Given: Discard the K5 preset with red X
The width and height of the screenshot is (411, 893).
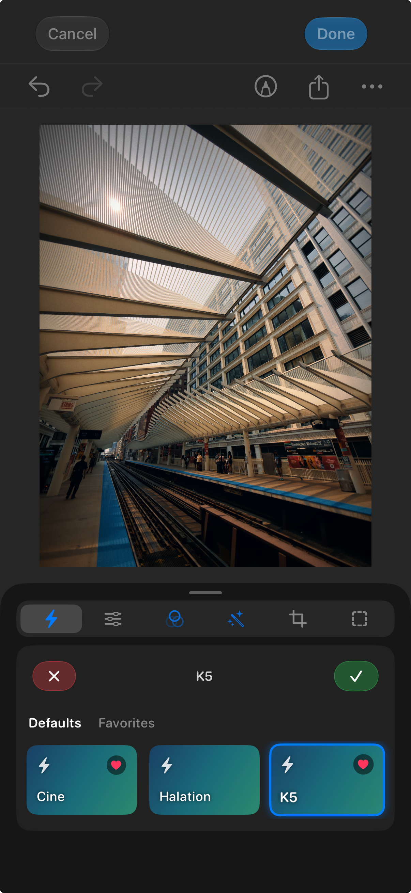Looking at the screenshot, I should coord(54,676).
